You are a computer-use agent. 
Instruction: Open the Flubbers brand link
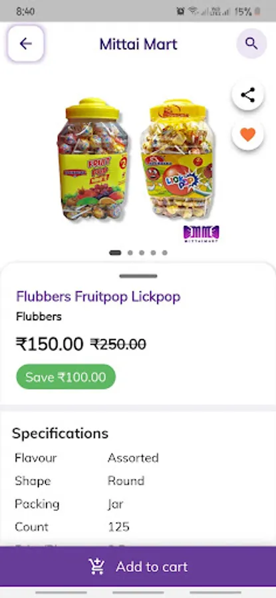point(39,316)
